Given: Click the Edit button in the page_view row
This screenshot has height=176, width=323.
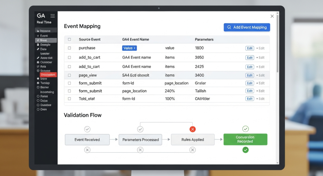Looking at the screenshot, I should click(250, 76).
